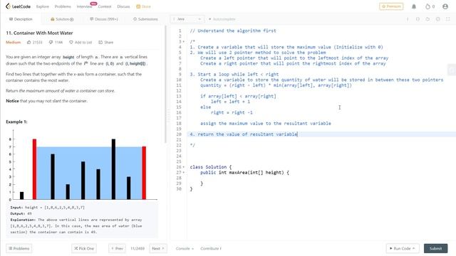The height and width of the screenshot is (256, 456).
Task: Click the curly braces format-code icon
Action: 418,19
